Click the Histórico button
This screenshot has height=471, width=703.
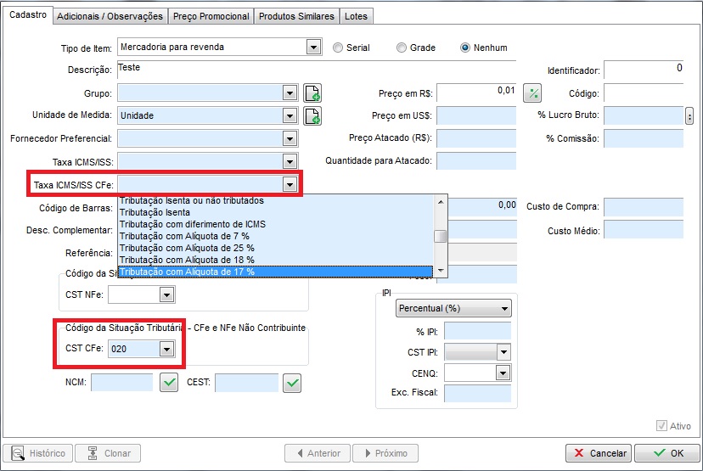(38, 453)
